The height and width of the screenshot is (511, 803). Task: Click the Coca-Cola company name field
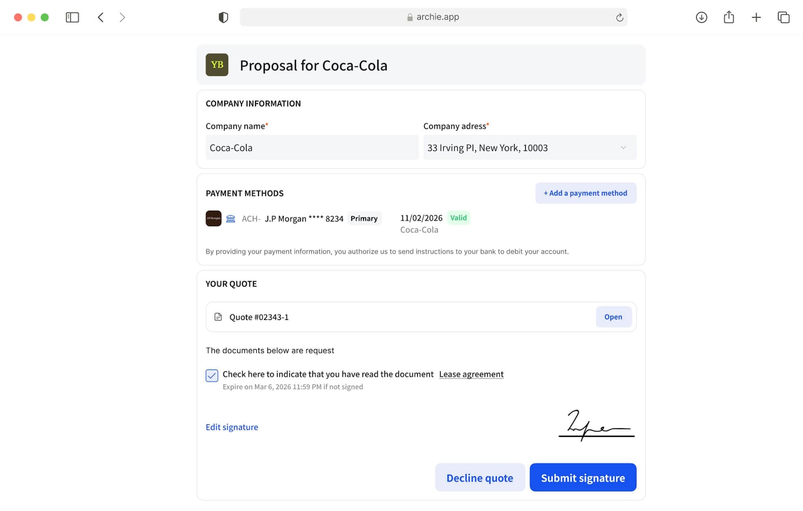(312, 147)
